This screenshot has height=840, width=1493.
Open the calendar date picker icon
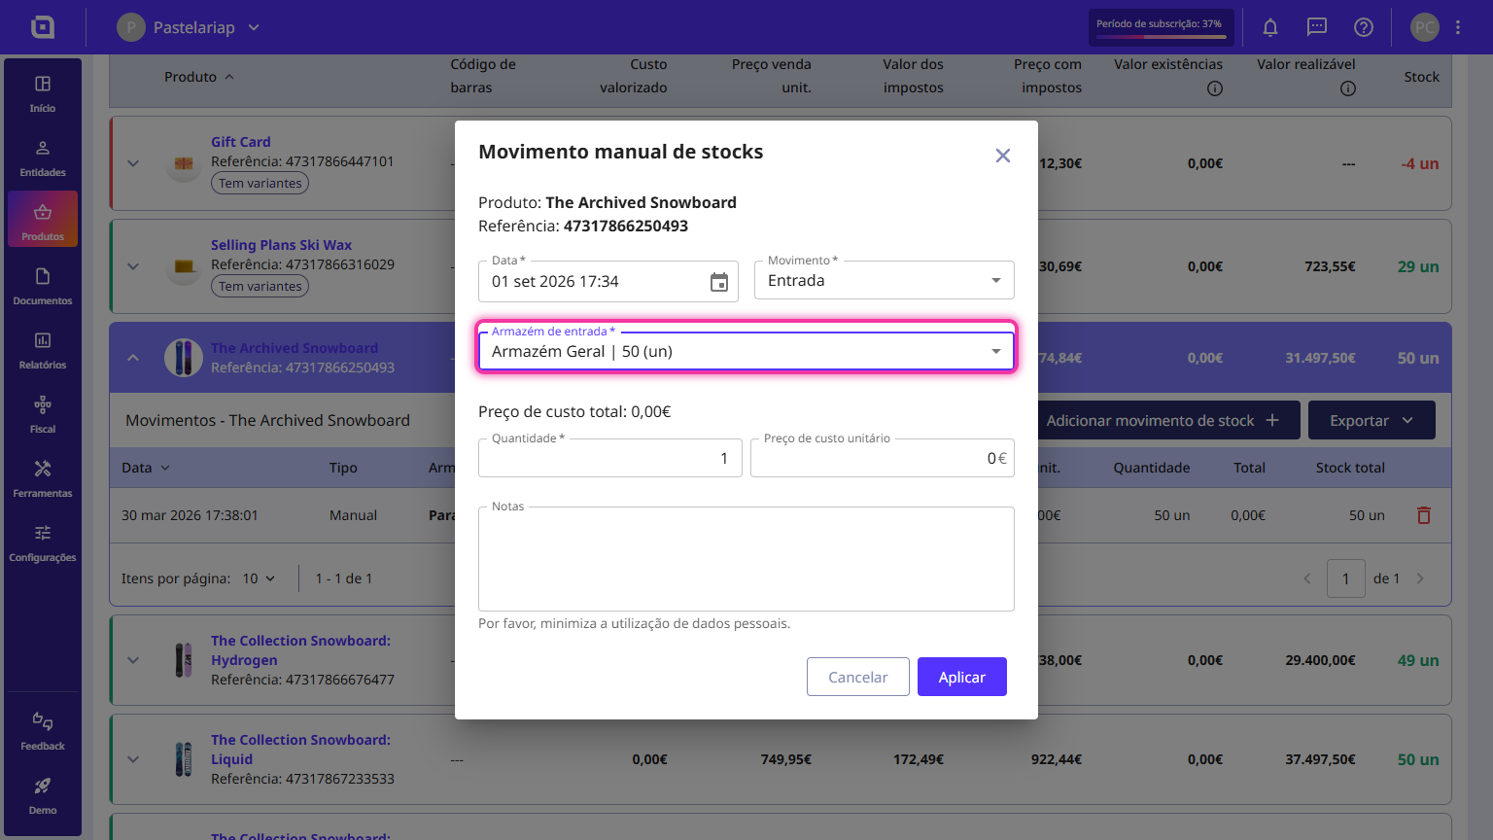click(x=718, y=282)
